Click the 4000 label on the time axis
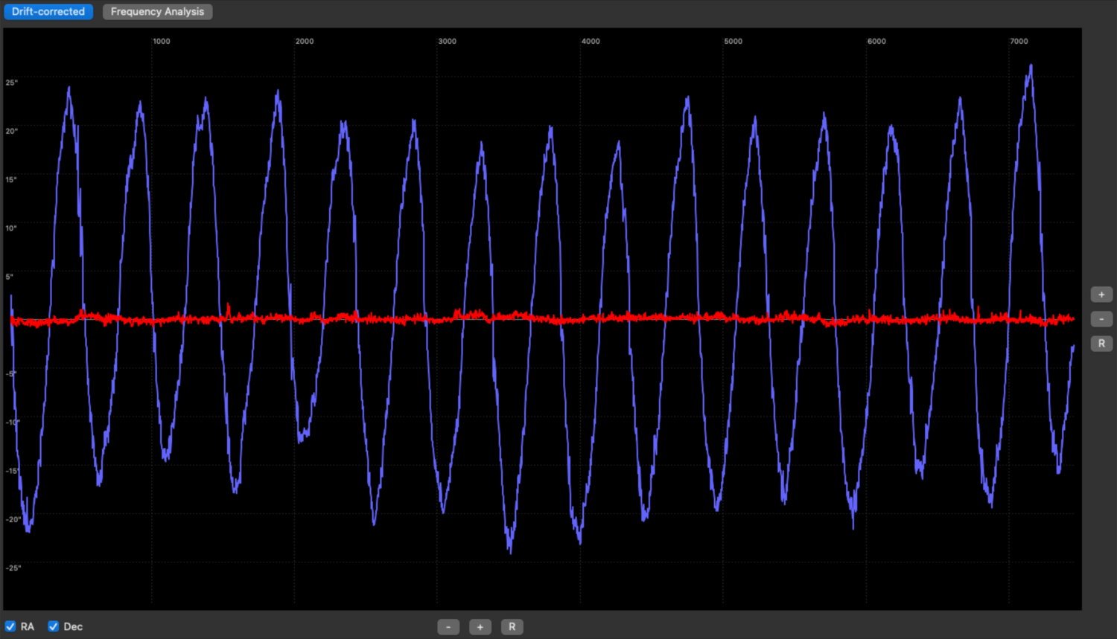Screen dimensions: 1117x639 click(591, 41)
